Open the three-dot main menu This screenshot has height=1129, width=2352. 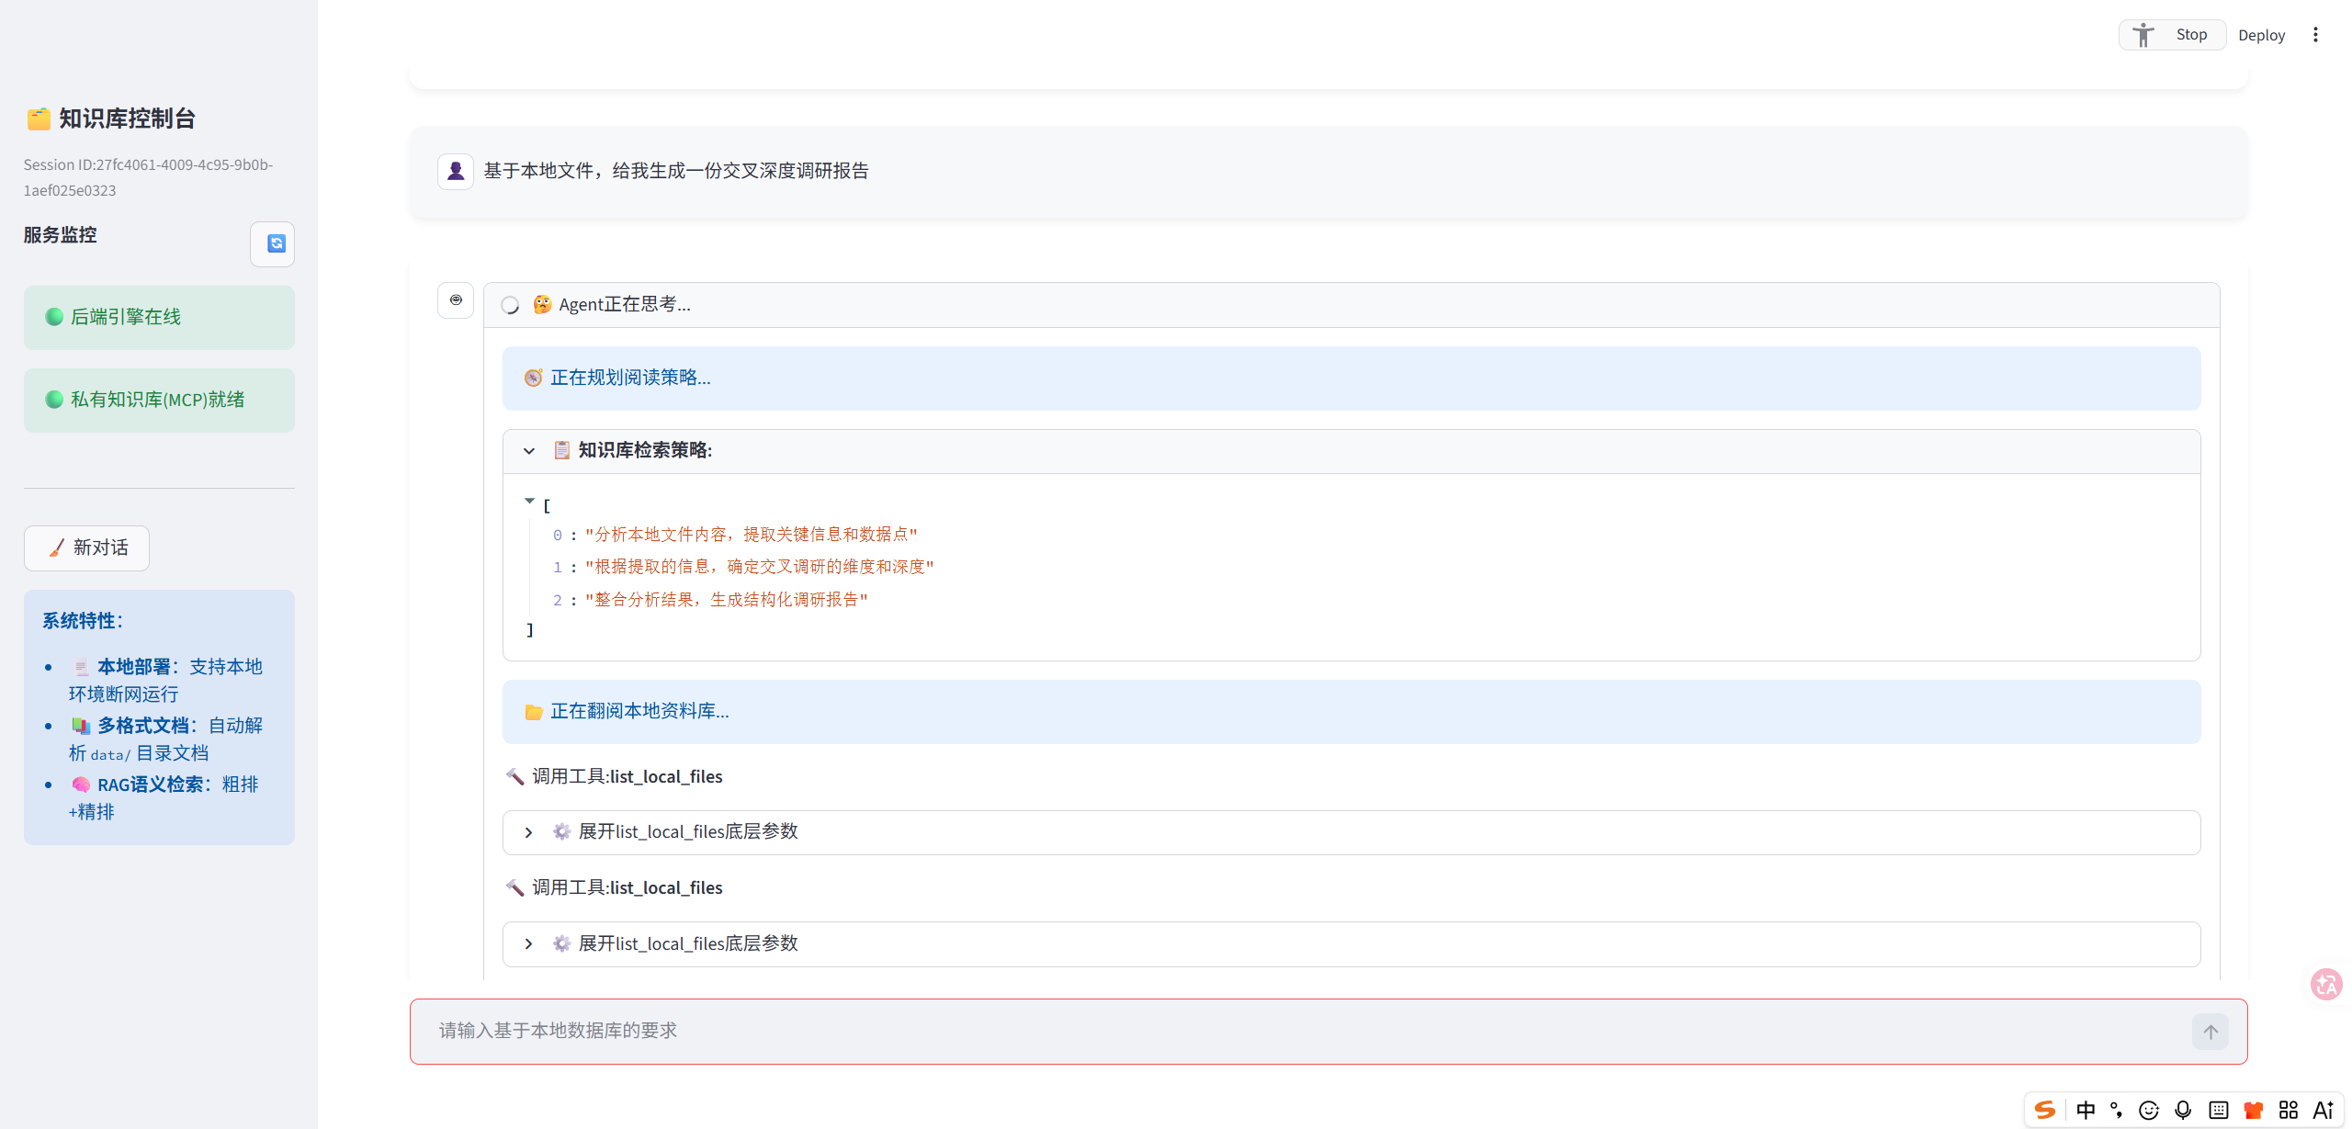2315,35
